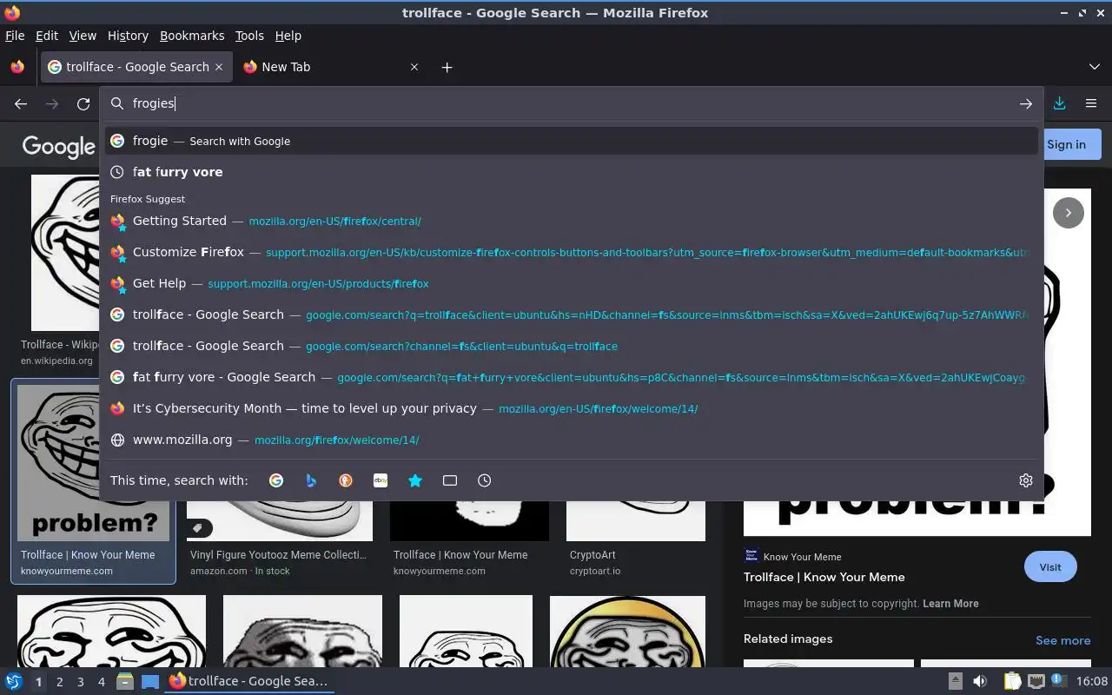Expand the list all tabs chevron
The image size is (1112, 695).
coord(1095,67)
